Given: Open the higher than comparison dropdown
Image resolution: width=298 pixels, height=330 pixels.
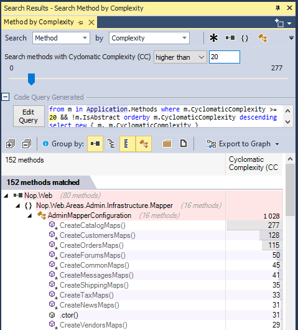Looking at the screenshot, I should coord(180,57).
